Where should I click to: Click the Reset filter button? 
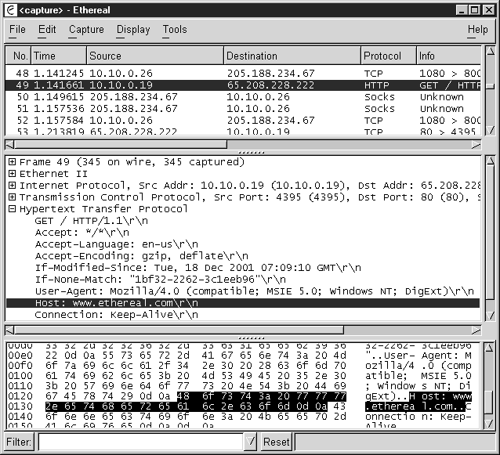(x=276, y=442)
